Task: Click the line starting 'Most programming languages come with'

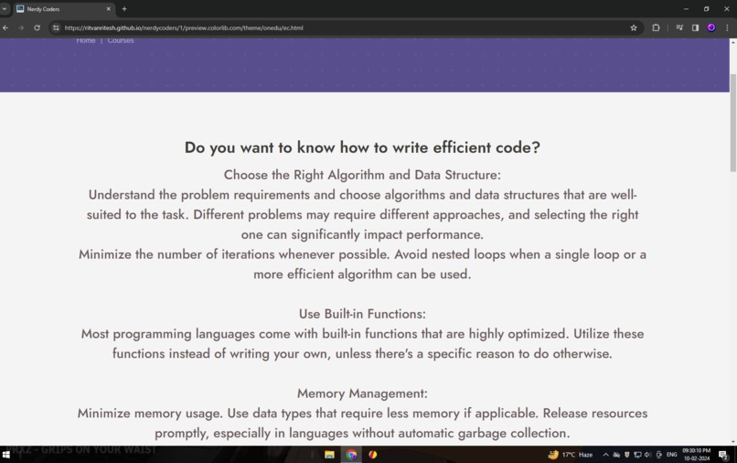Action: [362, 334]
